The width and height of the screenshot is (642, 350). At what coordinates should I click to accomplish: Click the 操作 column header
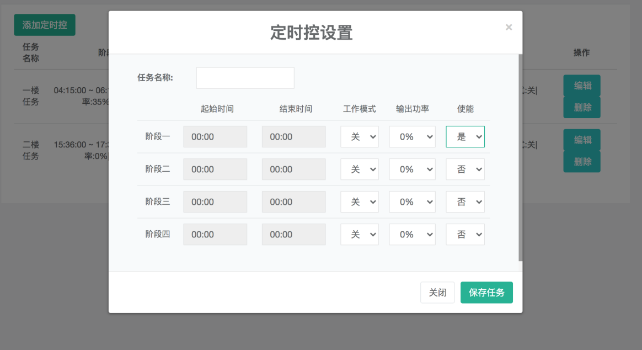581,52
